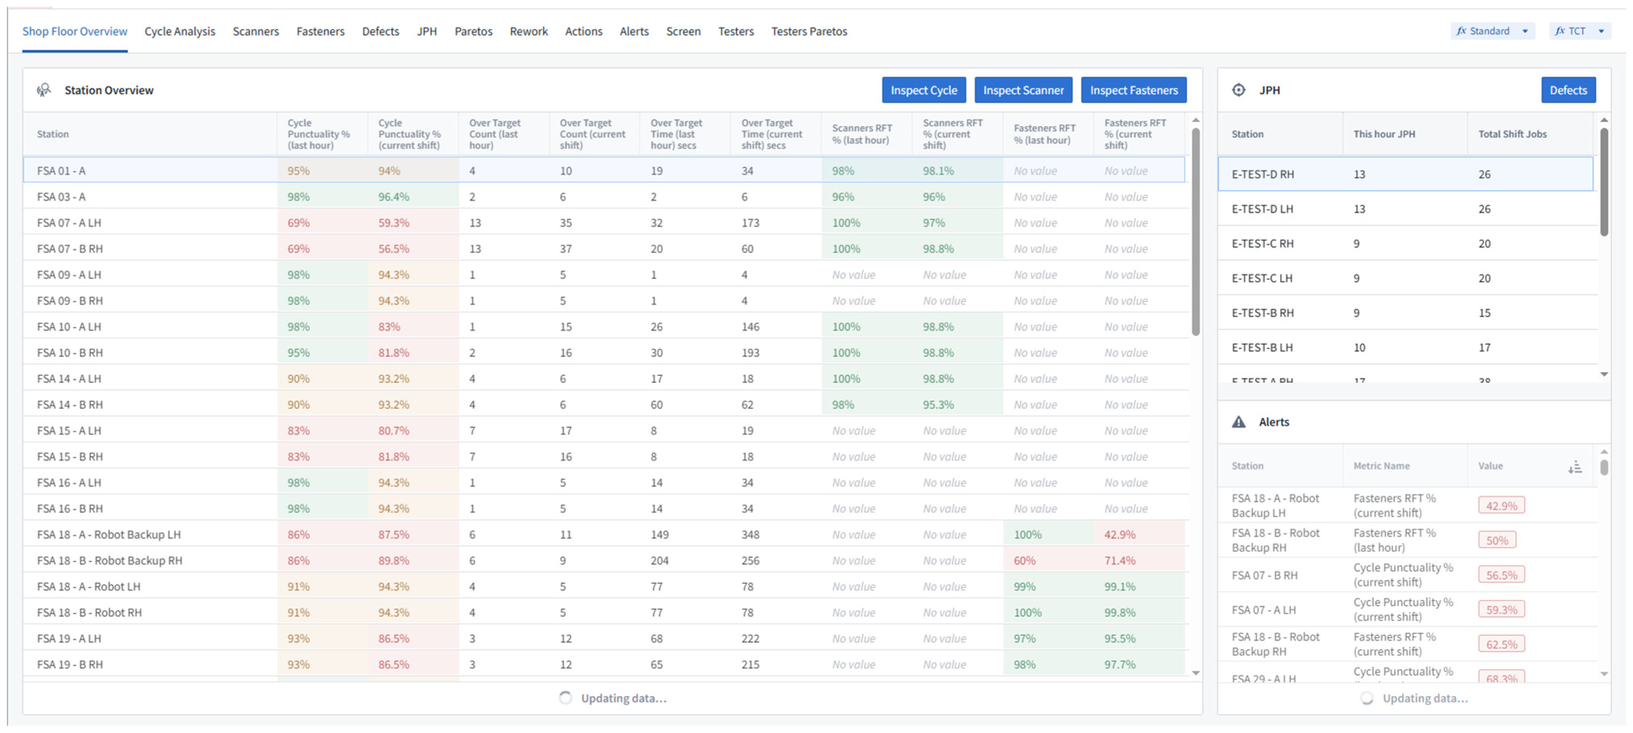
Task: Go to the Rework tab
Action: pos(528,31)
